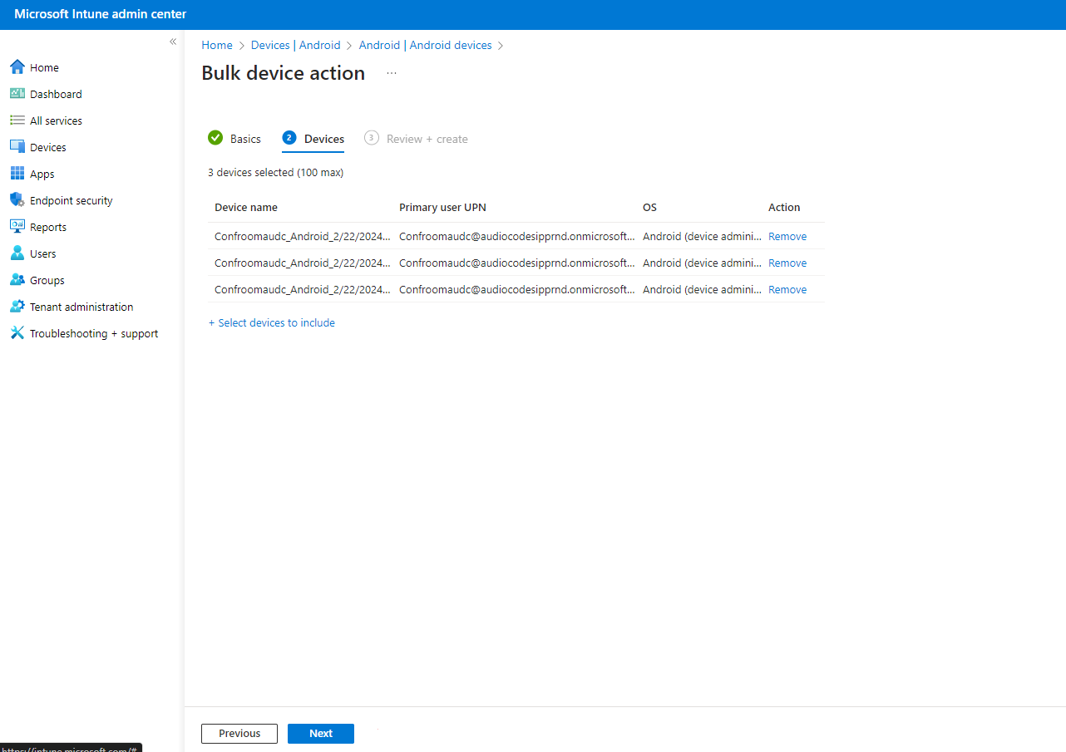Click the Troubleshooting + support tools icon
Image resolution: width=1066 pixels, height=752 pixels.
pos(17,333)
